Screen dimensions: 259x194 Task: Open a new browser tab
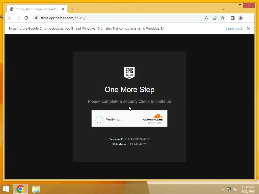pyautogui.click(x=73, y=9)
